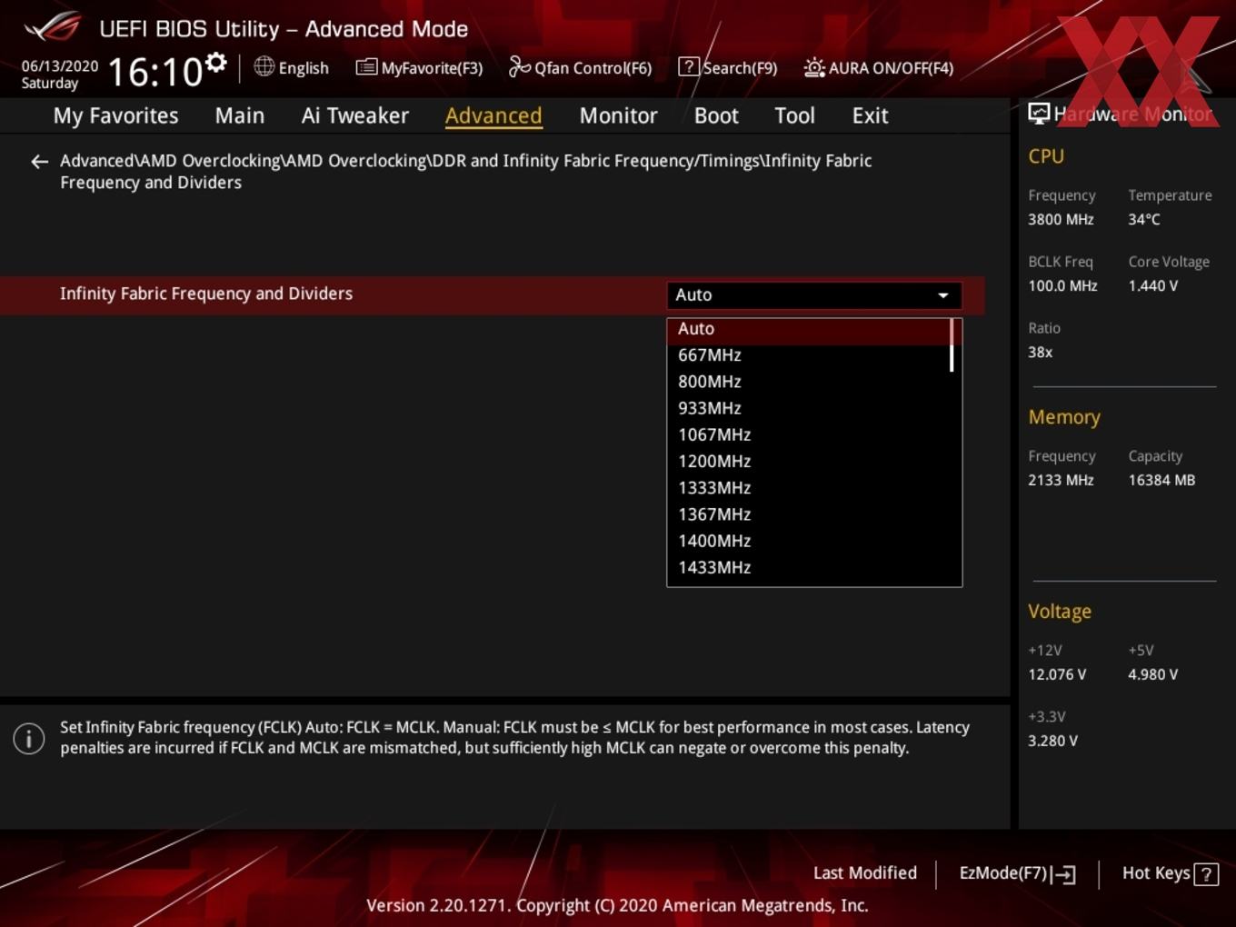Switch to EzMode(F7)

1003,873
